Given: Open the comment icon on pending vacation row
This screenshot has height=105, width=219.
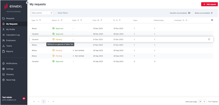Looking at the screenshot, I should click(x=209, y=40).
